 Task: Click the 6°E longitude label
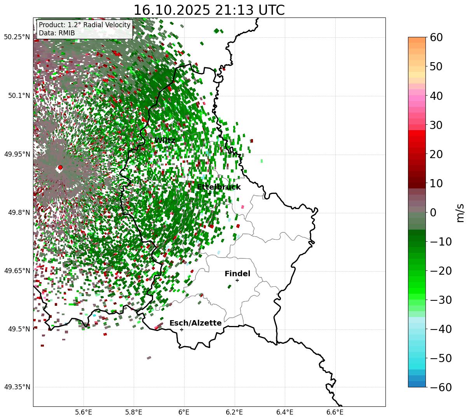(x=184, y=412)
